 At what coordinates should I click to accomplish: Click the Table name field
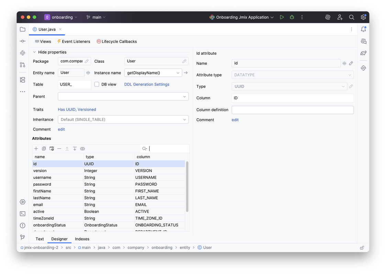[74, 84]
